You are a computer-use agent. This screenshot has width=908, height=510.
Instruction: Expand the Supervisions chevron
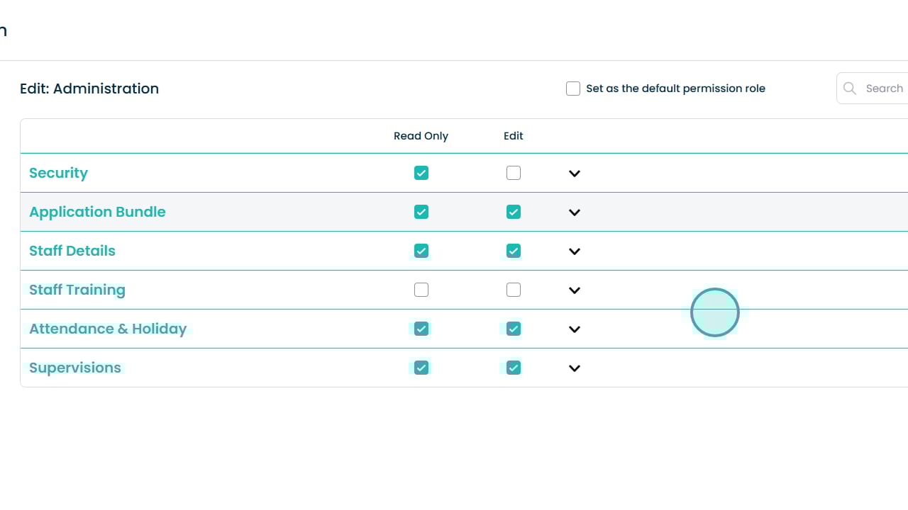(x=575, y=368)
